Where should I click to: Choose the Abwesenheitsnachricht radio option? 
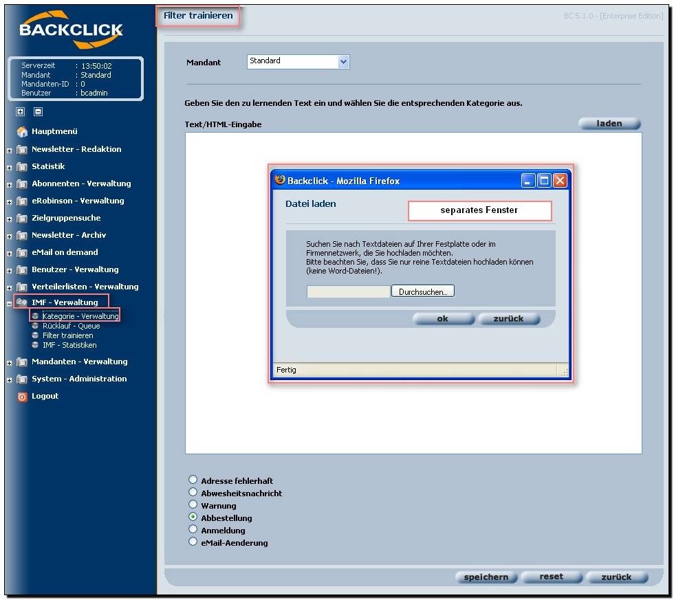tap(193, 493)
